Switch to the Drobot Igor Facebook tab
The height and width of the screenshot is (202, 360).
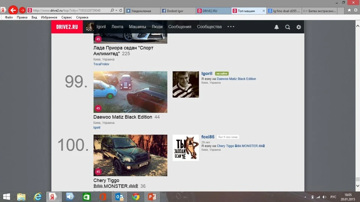(x=178, y=11)
